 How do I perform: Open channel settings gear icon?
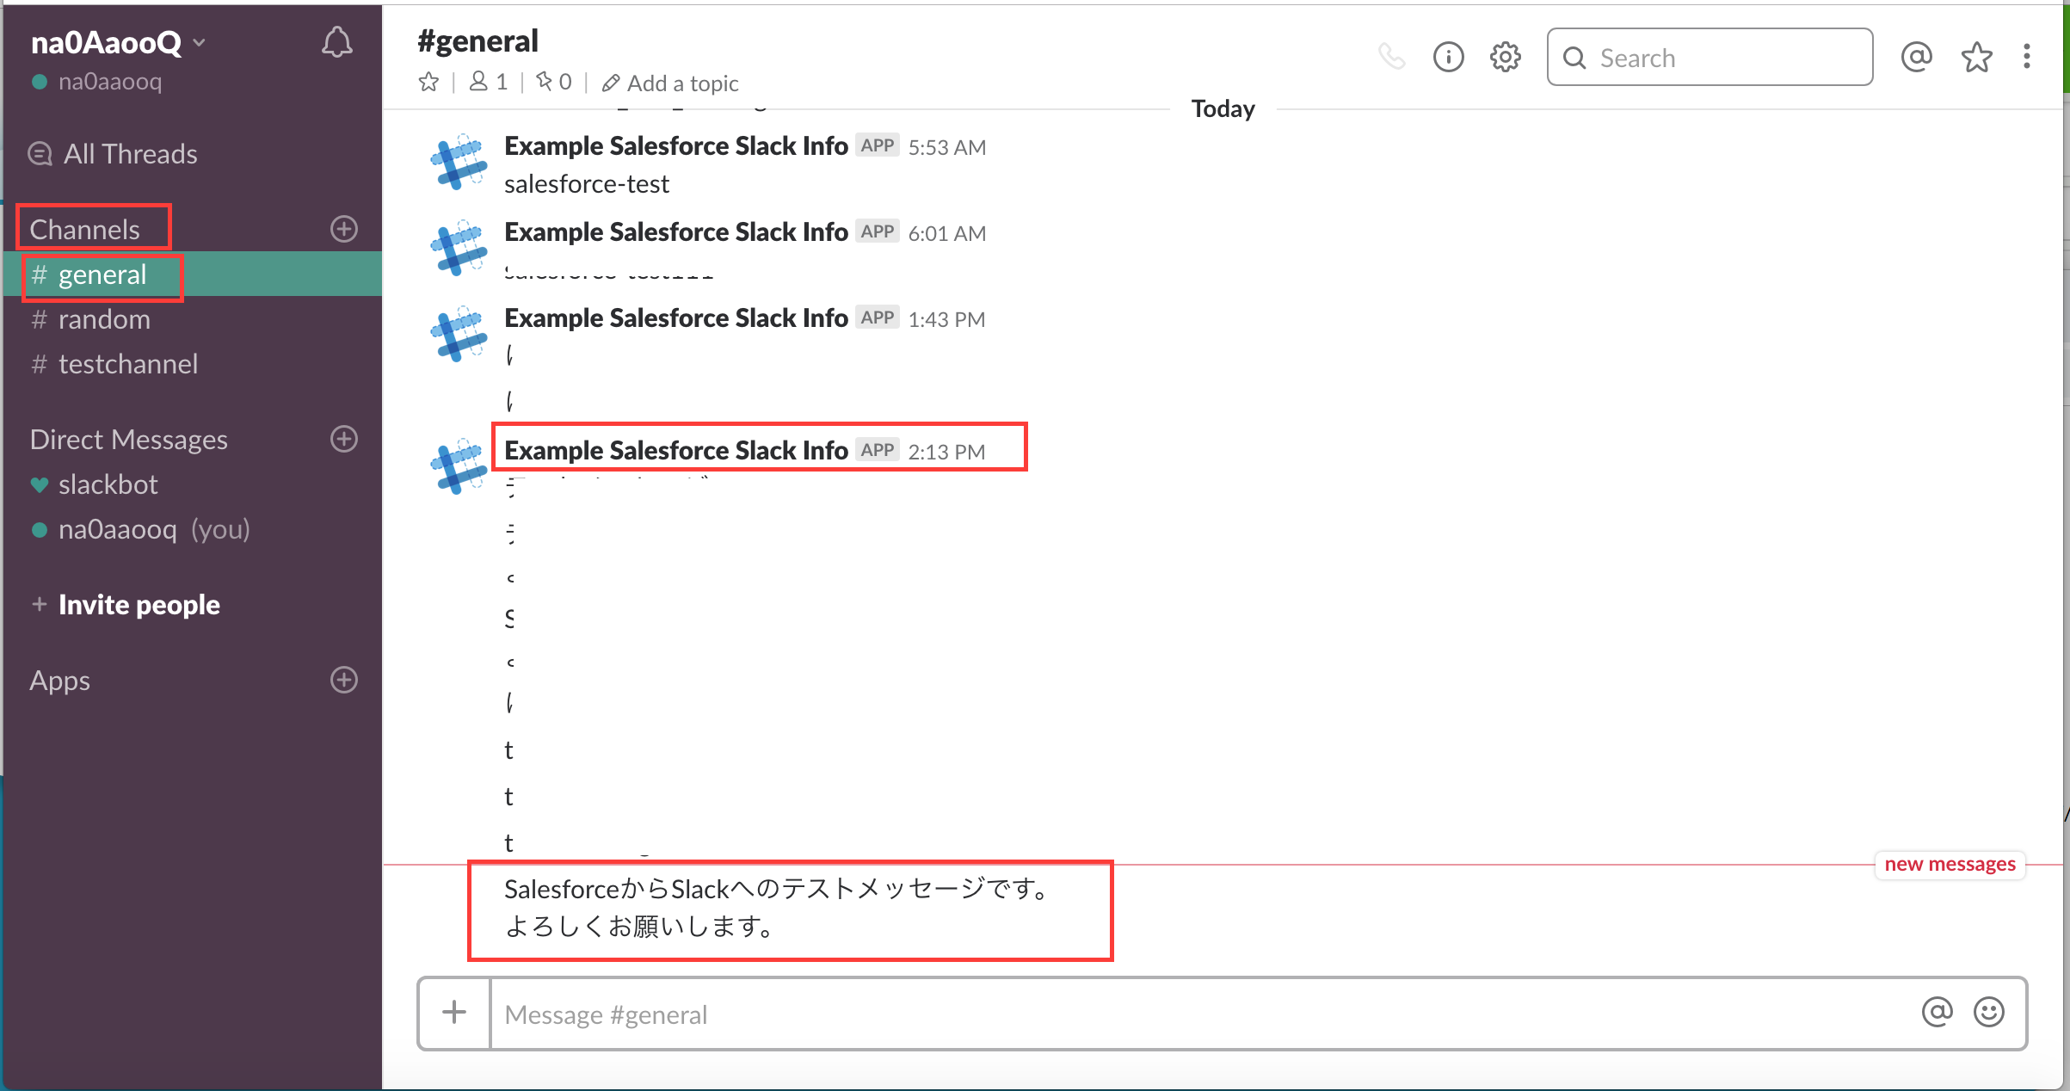click(1506, 58)
